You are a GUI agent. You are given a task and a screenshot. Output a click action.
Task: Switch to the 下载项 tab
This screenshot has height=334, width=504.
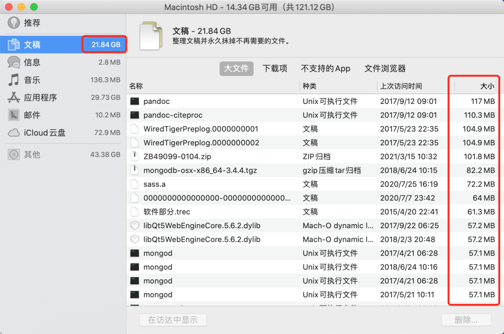[275, 68]
